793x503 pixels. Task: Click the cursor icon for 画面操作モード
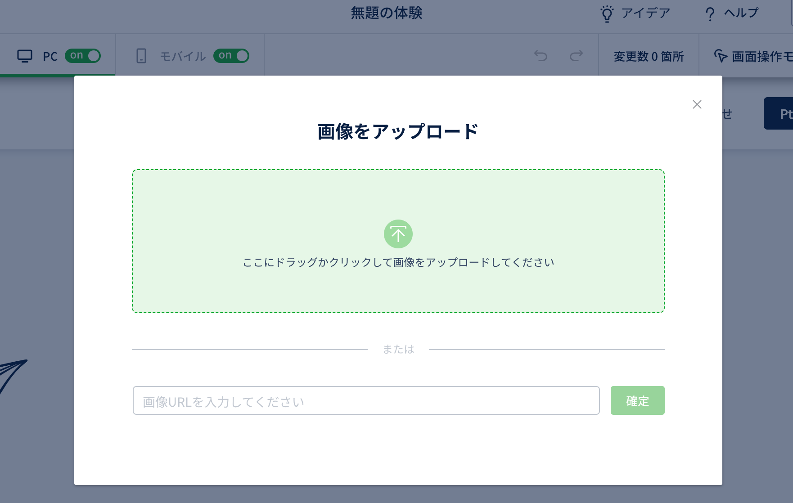coord(721,56)
